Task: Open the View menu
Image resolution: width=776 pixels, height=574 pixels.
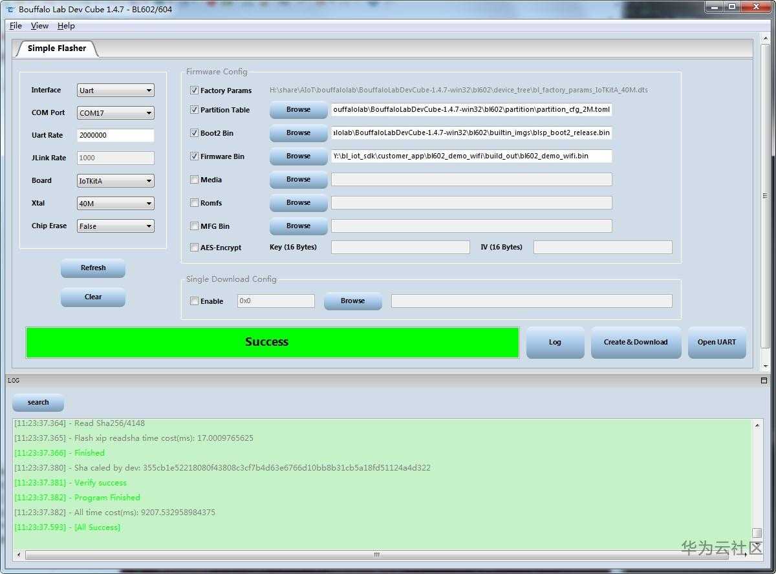Action: 39,26
